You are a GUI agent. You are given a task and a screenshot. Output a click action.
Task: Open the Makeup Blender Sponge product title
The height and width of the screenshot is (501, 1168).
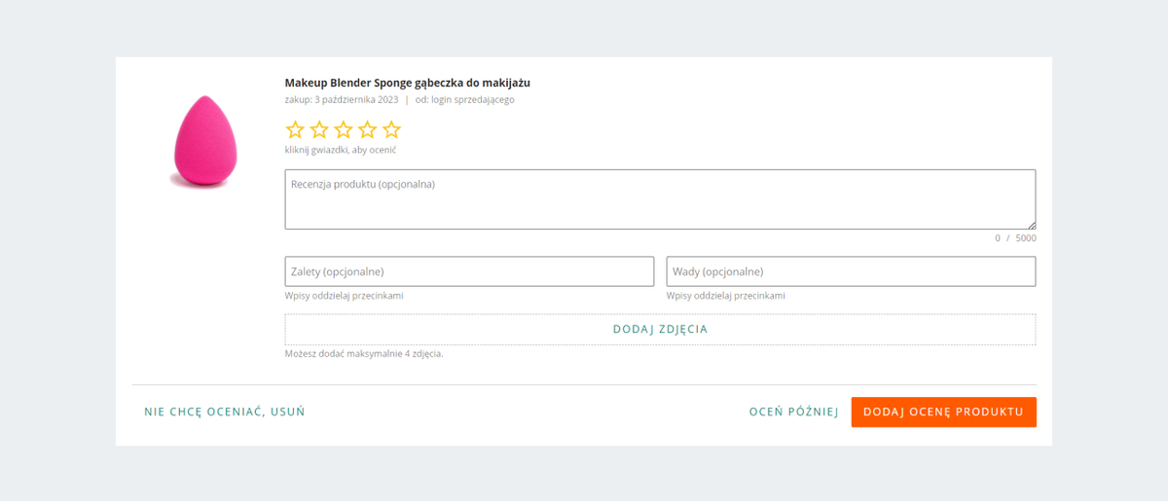click(407, 83)
